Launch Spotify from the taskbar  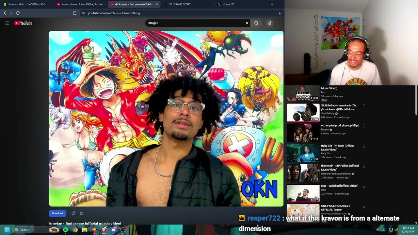(65, 230)
